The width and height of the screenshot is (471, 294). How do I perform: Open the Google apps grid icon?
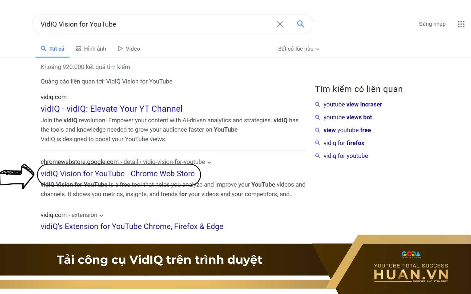pos(461,24)
